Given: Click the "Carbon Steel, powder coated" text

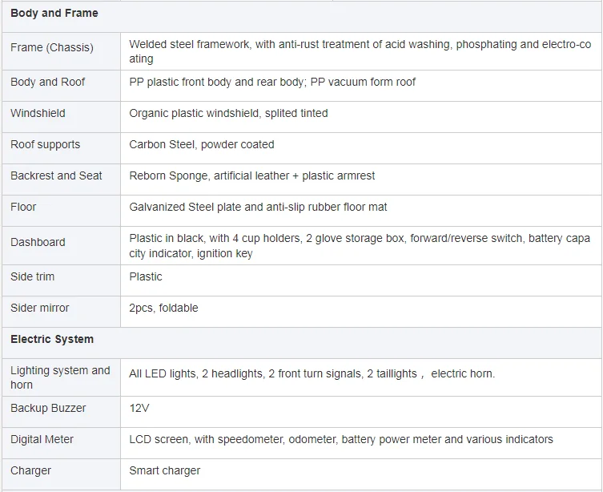Looking at the screenshot, I should [202, 145].
